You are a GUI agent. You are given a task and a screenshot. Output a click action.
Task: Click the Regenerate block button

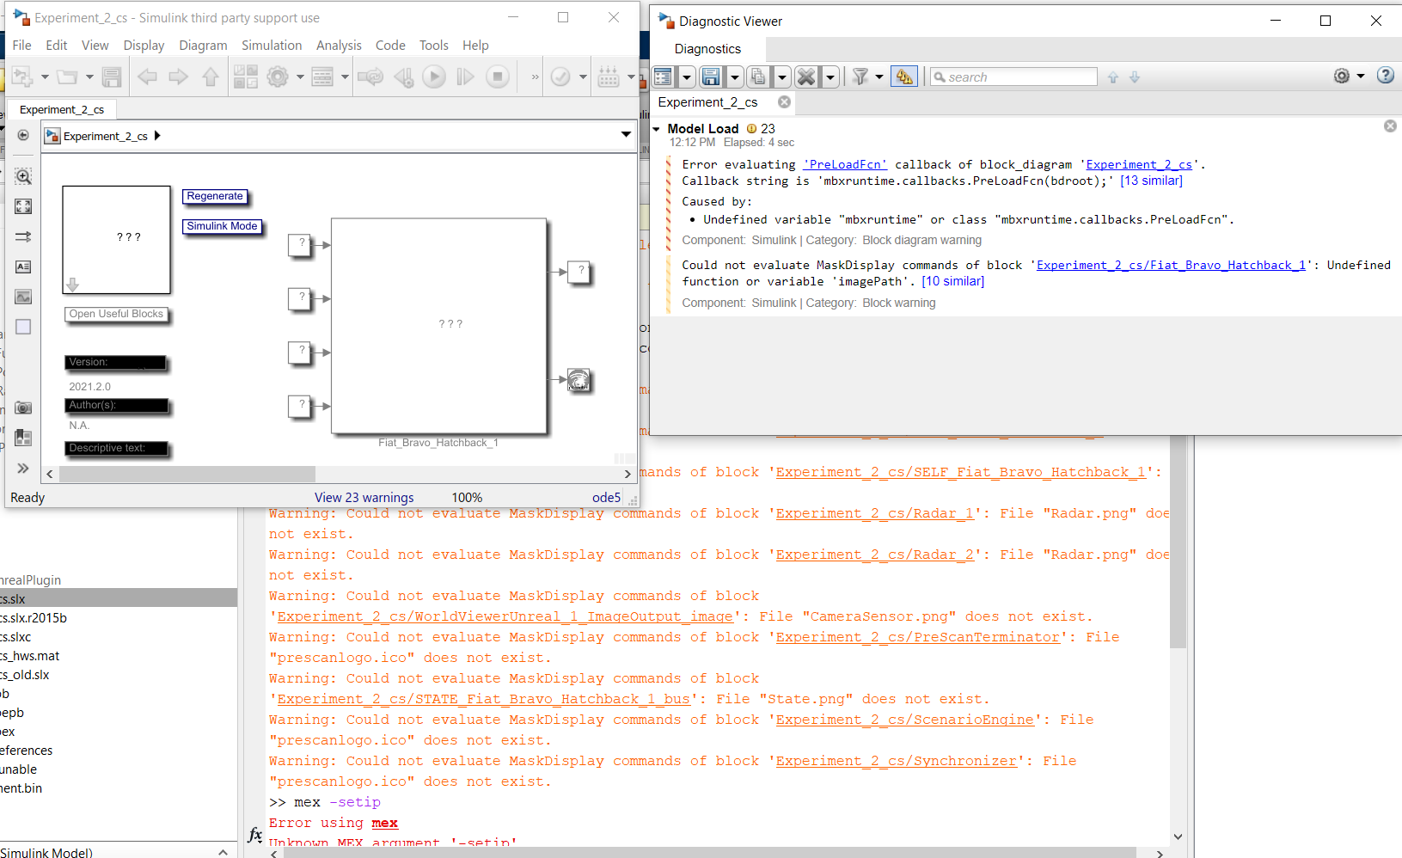215,196
